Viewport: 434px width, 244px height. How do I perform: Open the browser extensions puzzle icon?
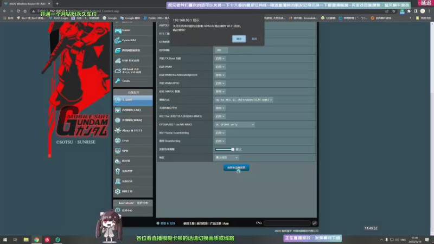pos(409,11)
